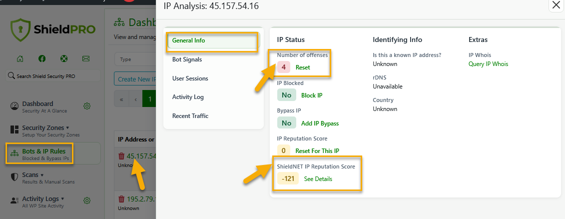Screen dimensions: 565x219
Task: Click the Dashboard gauge icon
Action: tap(14, 106)
